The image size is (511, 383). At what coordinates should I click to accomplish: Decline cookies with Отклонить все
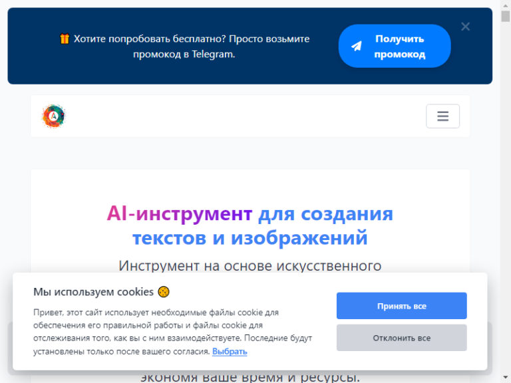click(401, 338)
